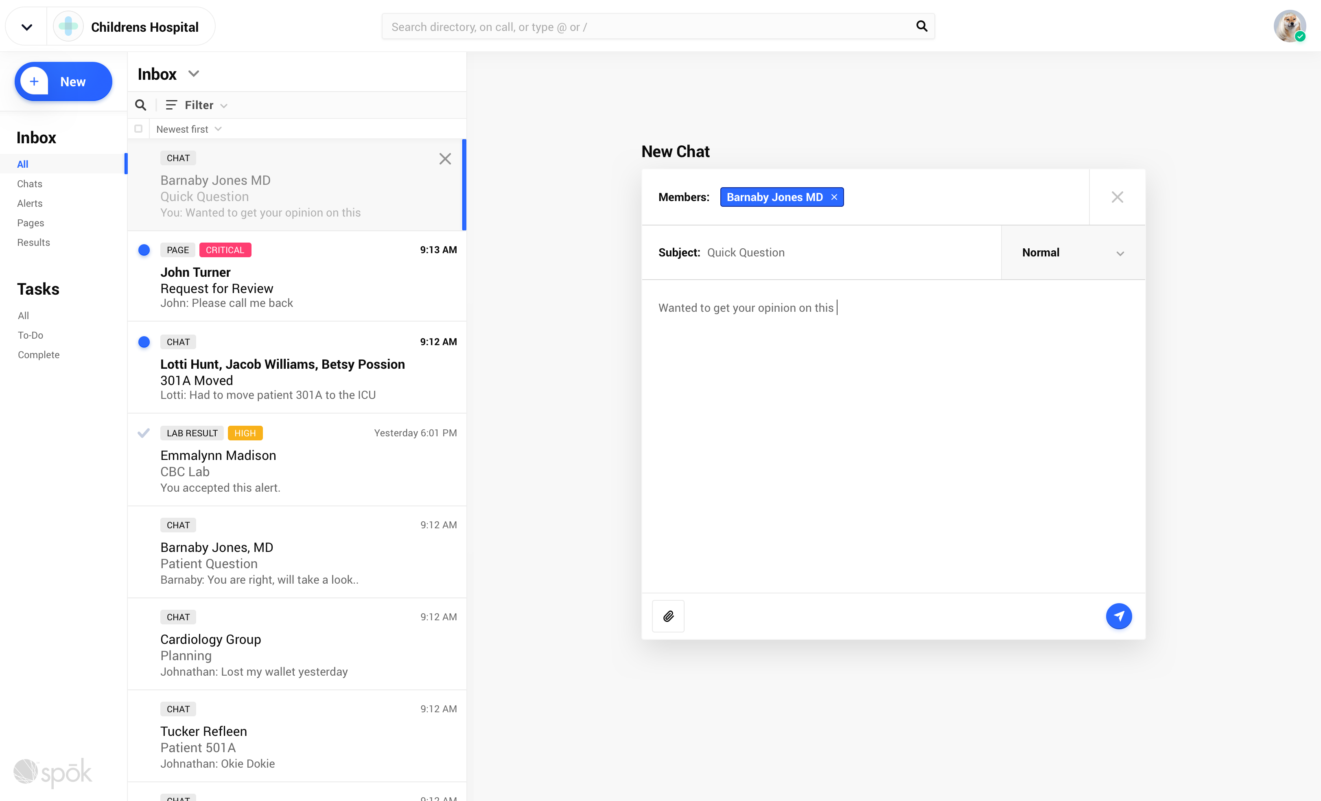This screenshot has height=801, width=1321.
Task: Click the search magnifier in top search bar
Action: (922, 26)
